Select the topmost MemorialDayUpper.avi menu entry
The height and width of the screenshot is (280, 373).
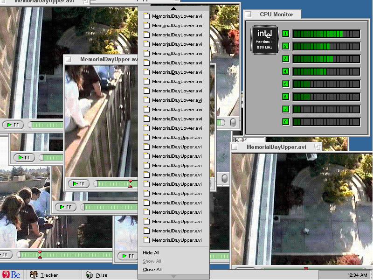tap(177, 138)
